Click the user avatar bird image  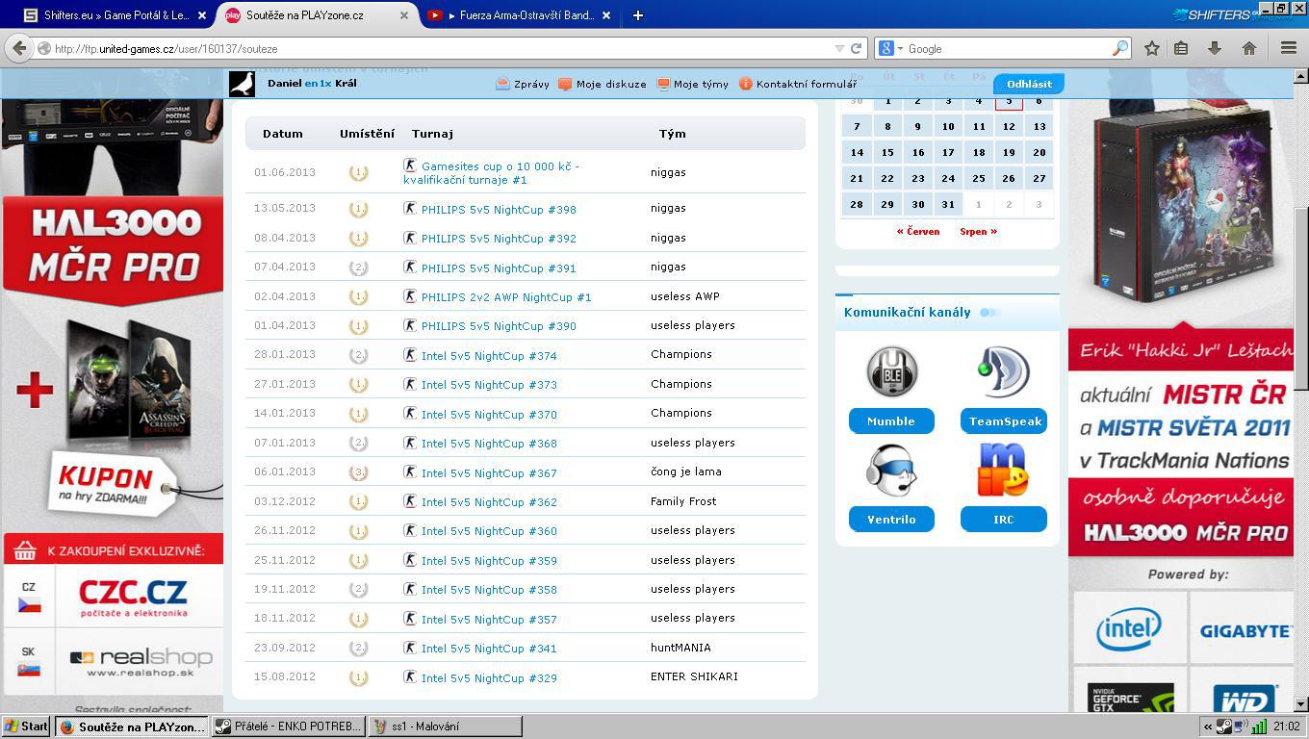coord(242,84)
